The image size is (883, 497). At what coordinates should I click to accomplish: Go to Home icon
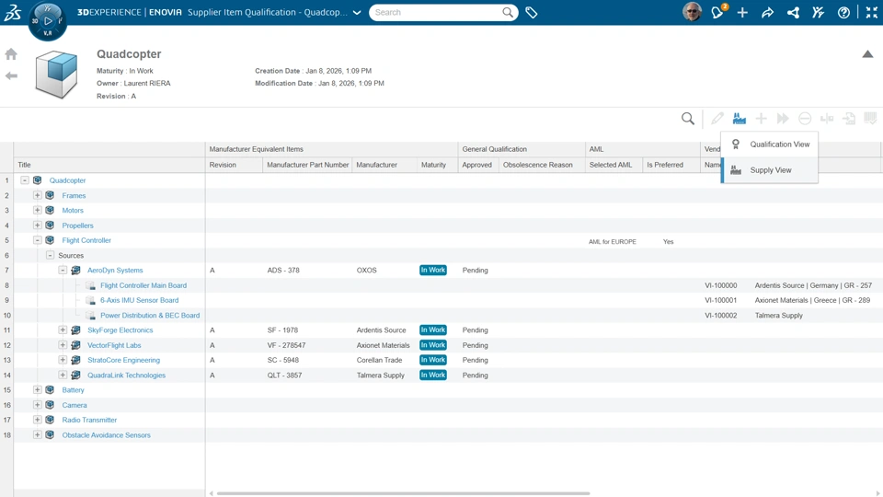(11, 54)
